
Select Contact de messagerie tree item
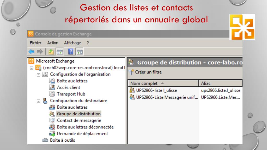coord(79,120)
